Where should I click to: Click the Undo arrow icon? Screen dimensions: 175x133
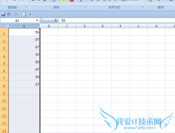tap(8, 14)
